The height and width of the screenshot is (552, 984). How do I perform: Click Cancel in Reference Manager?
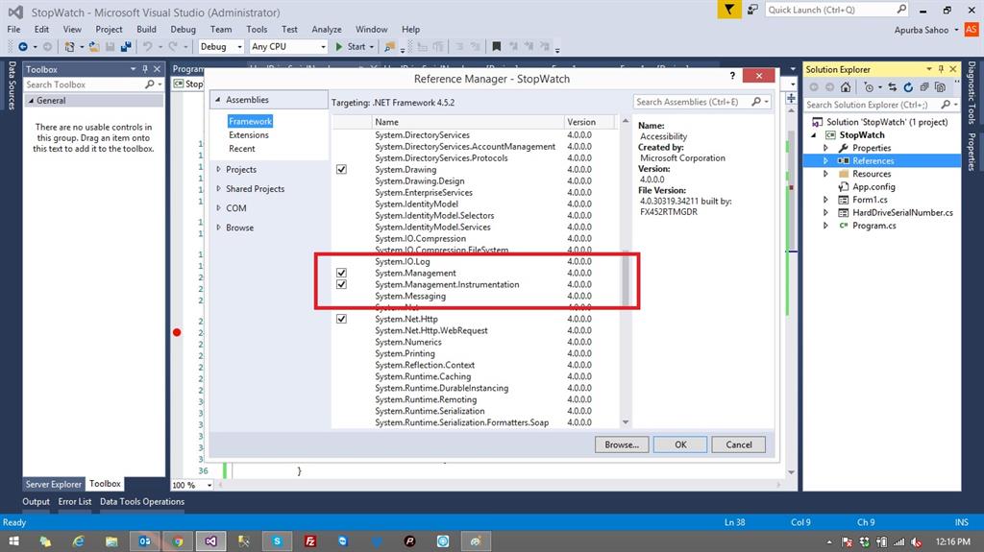pyautogui.click(x=739, y=444)
